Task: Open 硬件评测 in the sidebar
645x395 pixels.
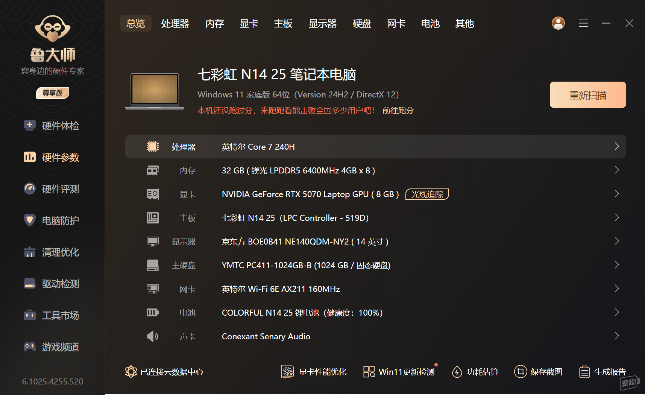Action: click(x=52, y=189)
